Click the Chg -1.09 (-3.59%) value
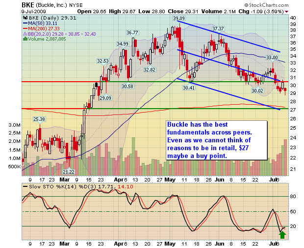 (x=261, y=12)
